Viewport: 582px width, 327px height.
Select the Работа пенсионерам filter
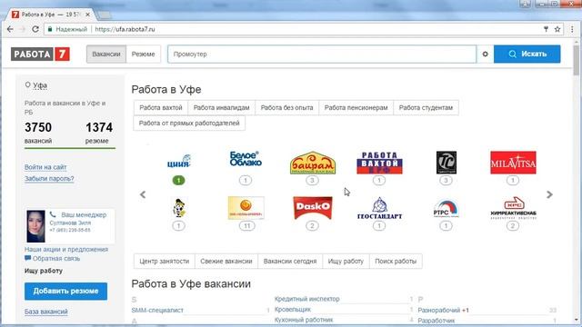tap(356, 107)
